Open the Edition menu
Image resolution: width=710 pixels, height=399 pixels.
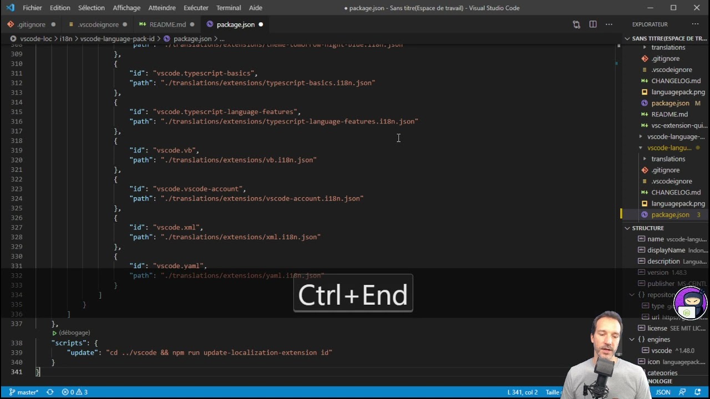tap(60, 8)
